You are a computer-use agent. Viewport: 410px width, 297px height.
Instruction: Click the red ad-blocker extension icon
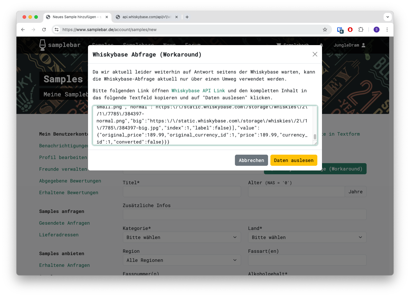tap(350, 30)
